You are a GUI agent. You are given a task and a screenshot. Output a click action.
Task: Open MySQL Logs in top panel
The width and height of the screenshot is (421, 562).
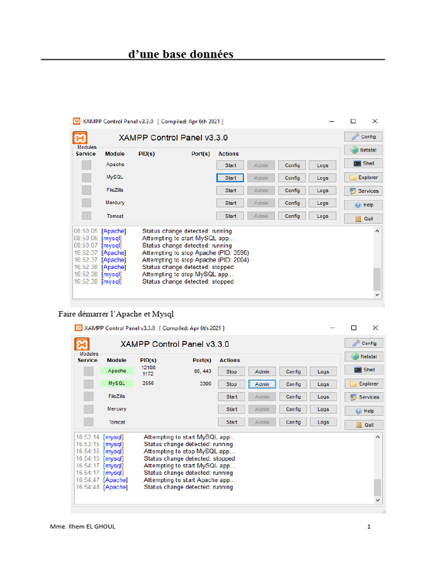[322, 178]
